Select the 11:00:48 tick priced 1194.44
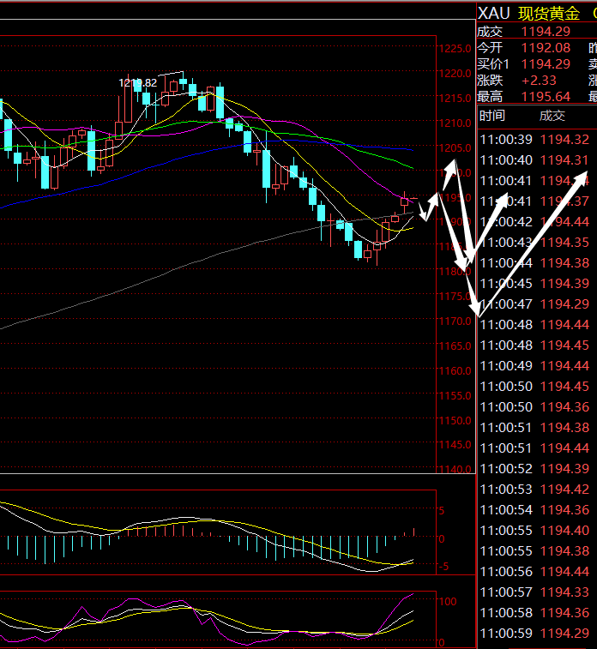The image size is (597, 649). (x=534, y=325)
